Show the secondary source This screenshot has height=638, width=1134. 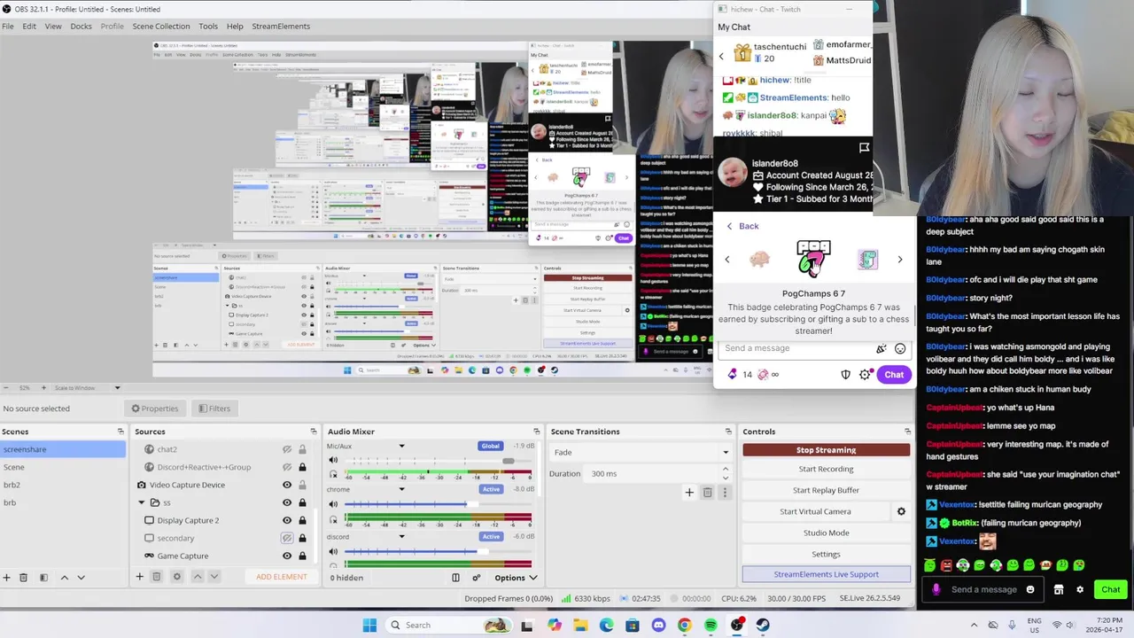[287, 538]
